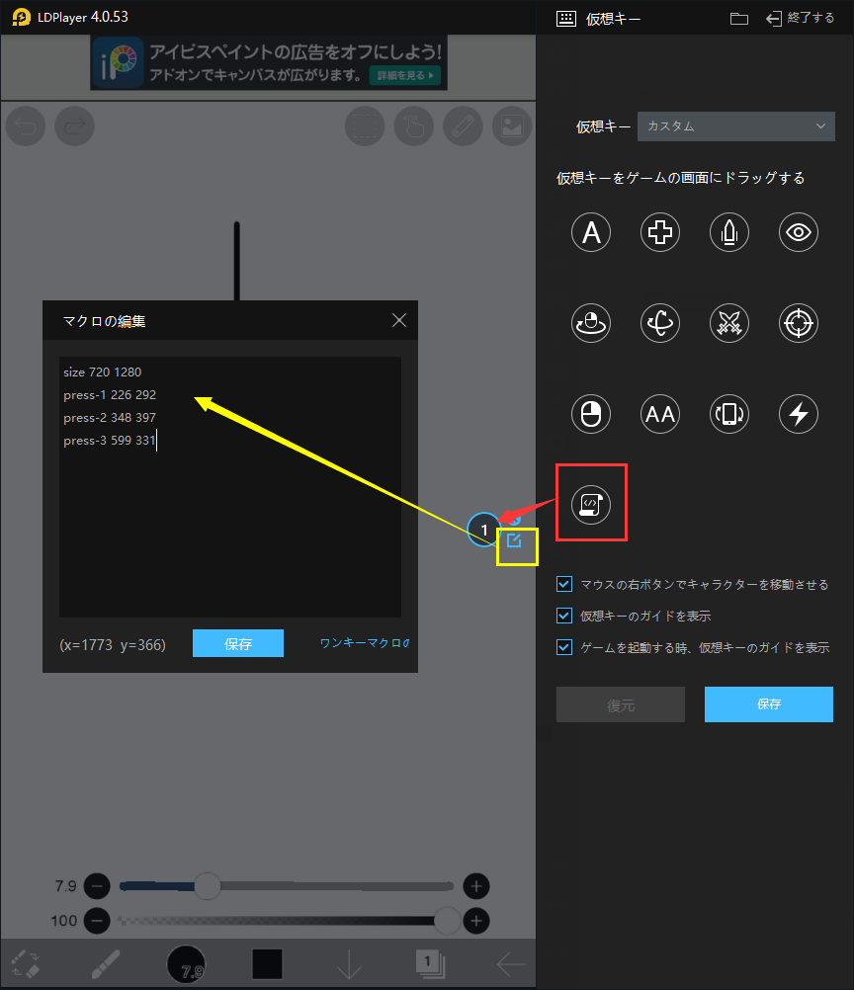Open the layers panel via the "1" icon
854x990 pixels.
click(x=429, y=963)
